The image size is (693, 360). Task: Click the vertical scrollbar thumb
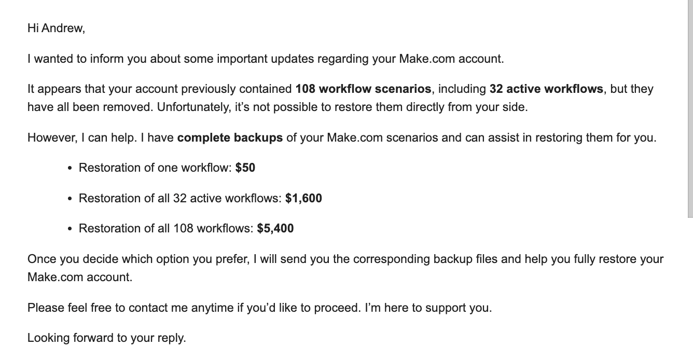point(690,104)
